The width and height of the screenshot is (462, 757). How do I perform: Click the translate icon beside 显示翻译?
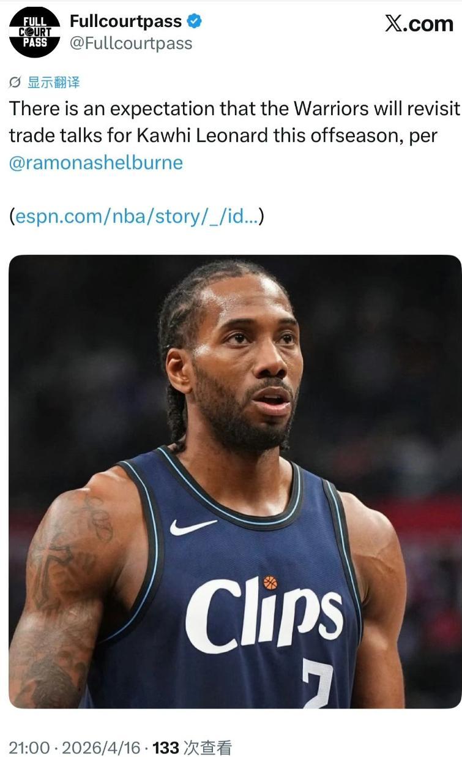pyautogui.click(x=17, y=82)
